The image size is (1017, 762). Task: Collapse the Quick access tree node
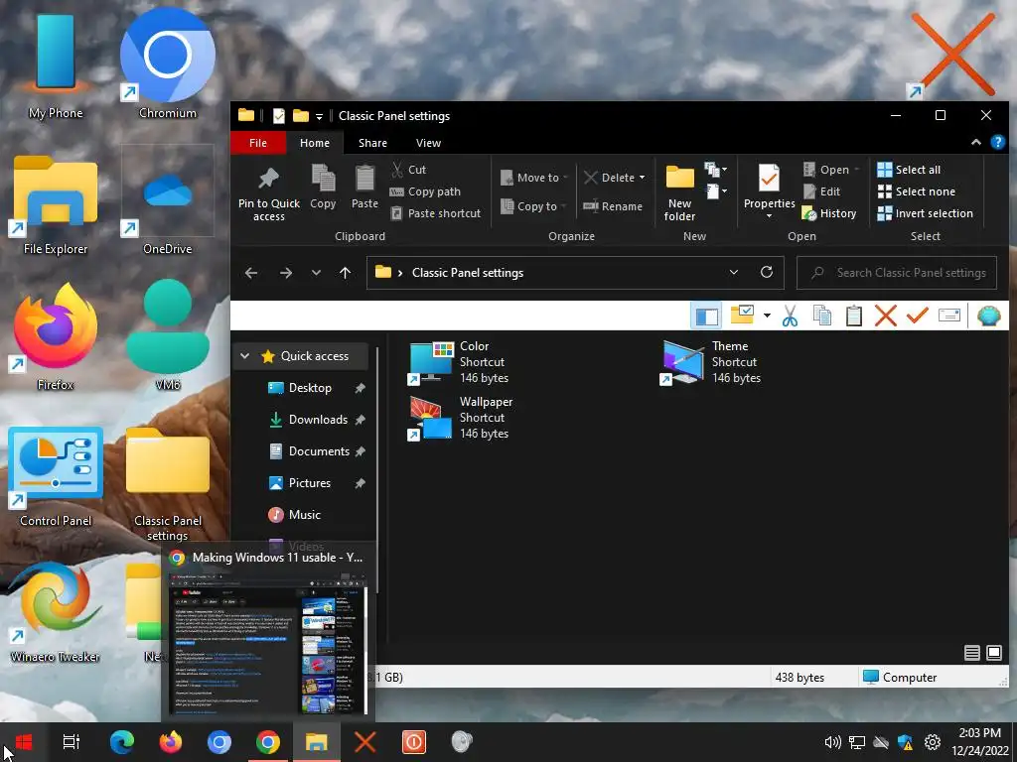[x=244, y=356]
